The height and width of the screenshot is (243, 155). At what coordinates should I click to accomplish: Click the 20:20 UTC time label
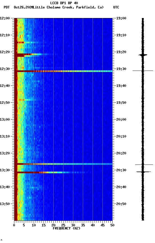(x=121, y=153)
